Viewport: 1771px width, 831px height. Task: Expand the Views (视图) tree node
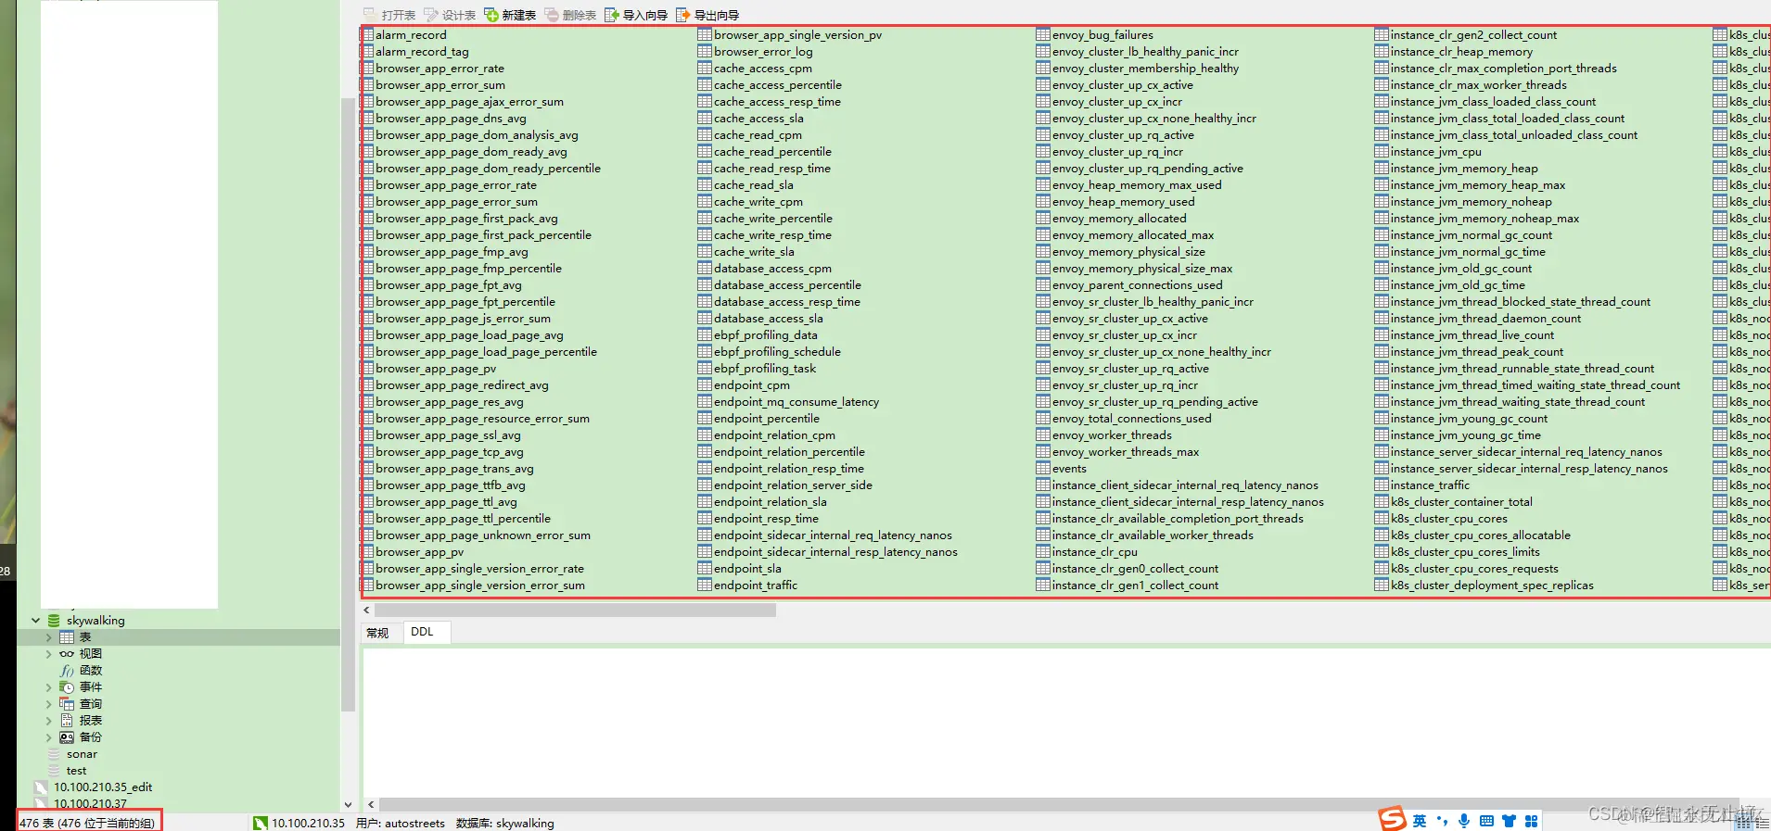48,654
